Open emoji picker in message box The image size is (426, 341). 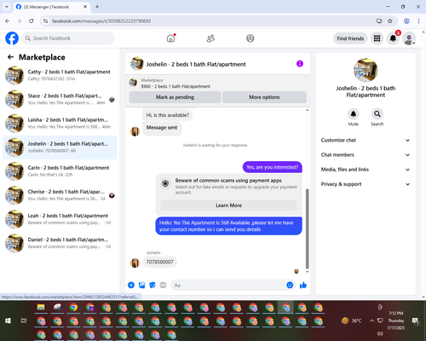290,285
